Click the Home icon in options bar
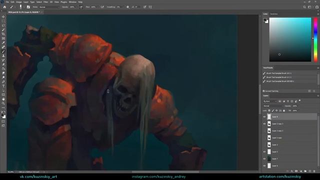The height and width of the screenshot is (180, 320). (4, 7)
